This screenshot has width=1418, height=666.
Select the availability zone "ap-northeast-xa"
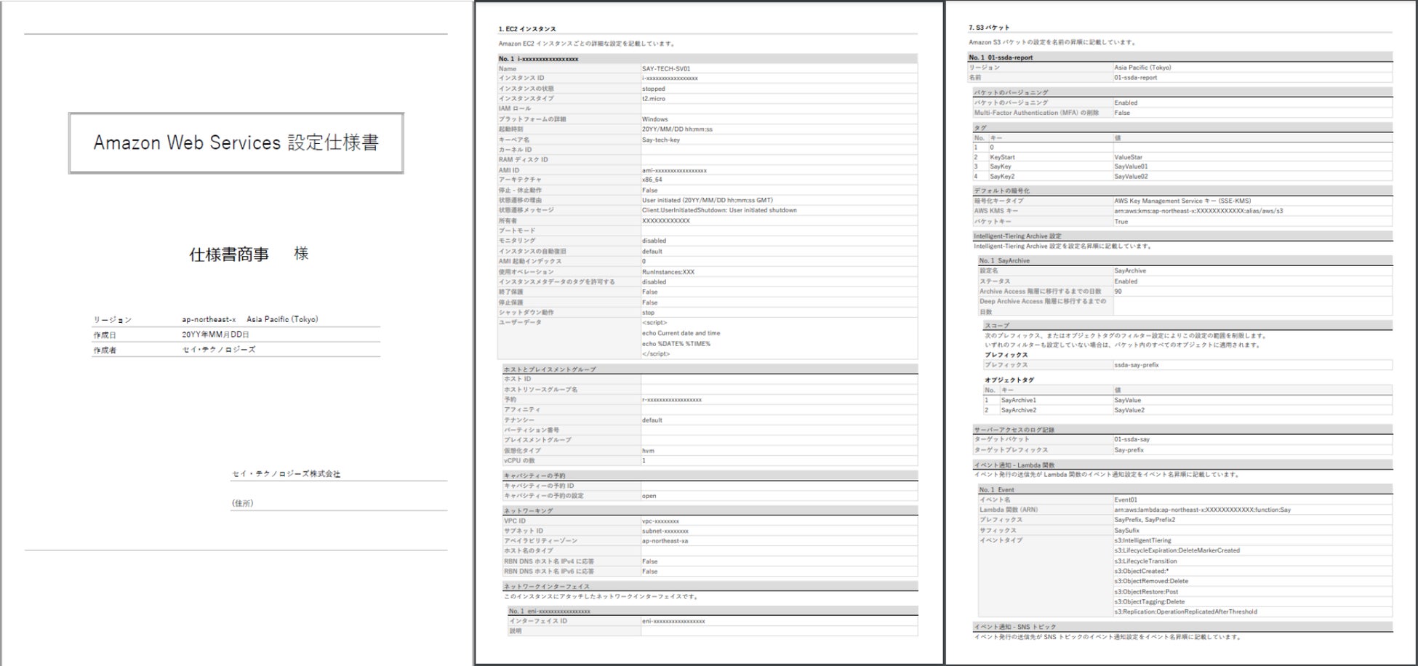tap(665, 542)
